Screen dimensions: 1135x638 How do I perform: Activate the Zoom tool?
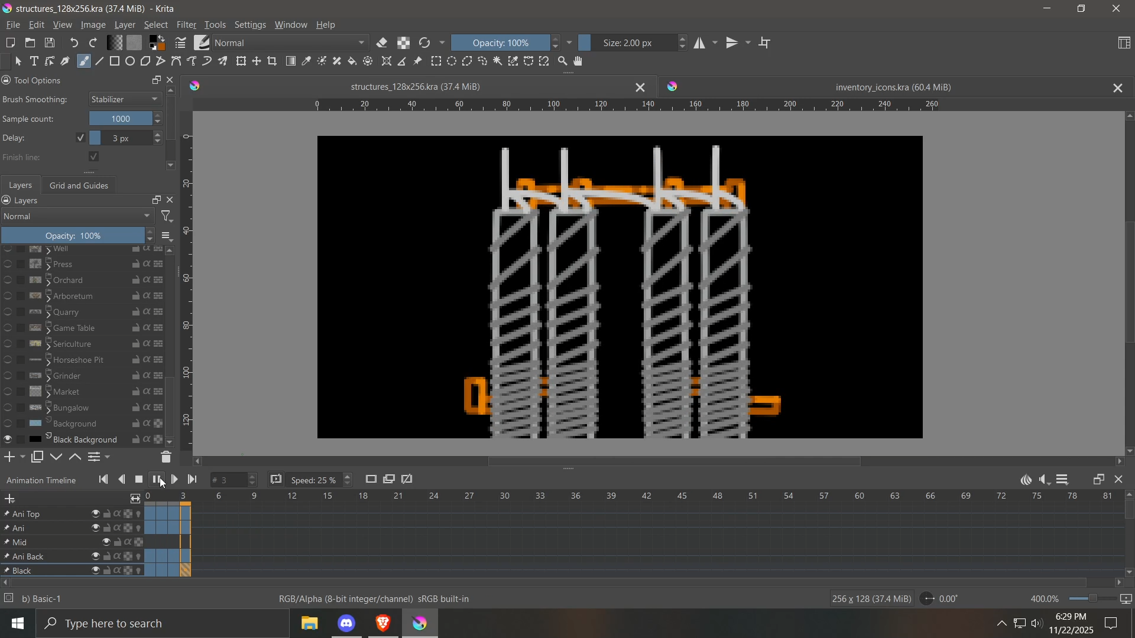click(x=563, y=61)
